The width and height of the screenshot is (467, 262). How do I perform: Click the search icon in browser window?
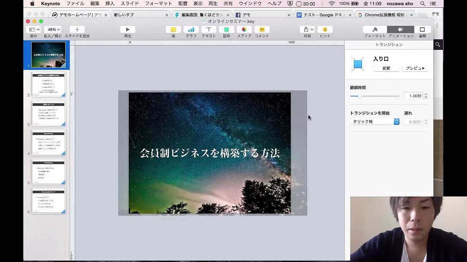438,45
